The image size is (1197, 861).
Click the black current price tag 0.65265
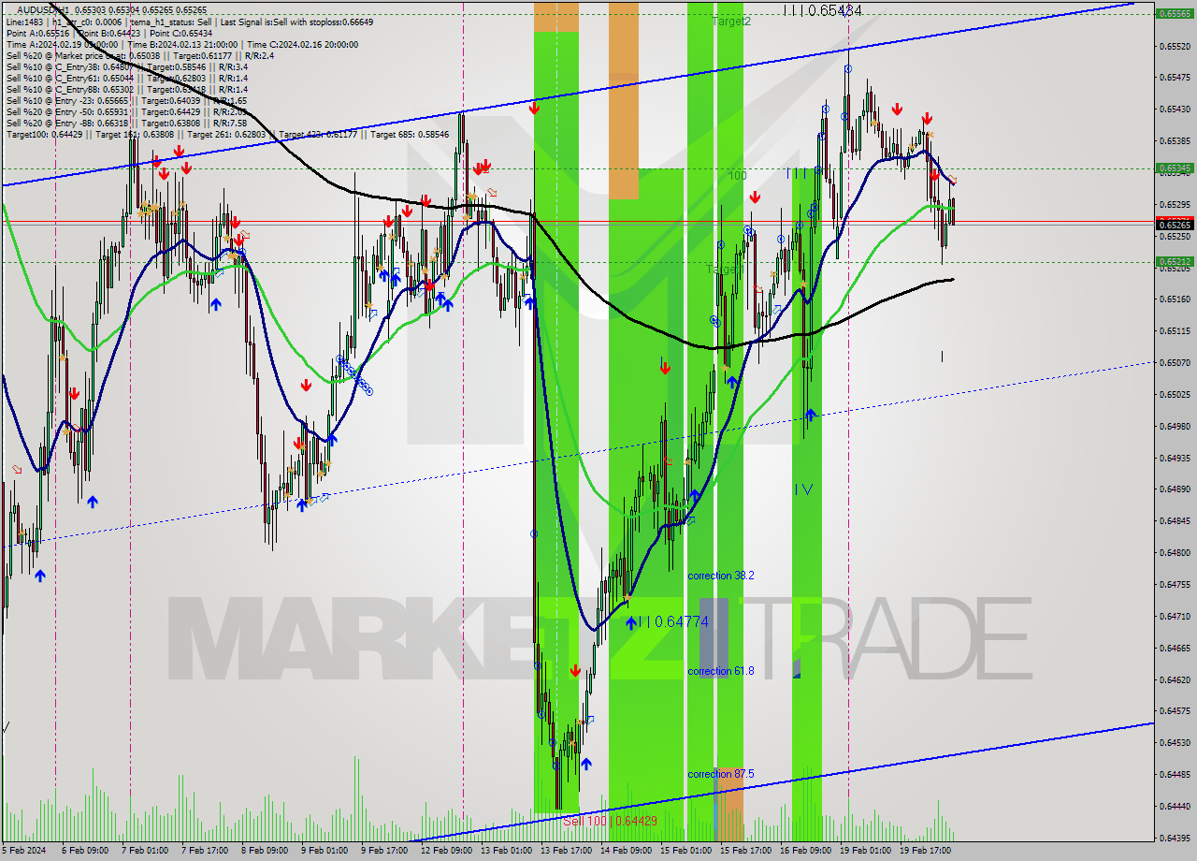[x=1174, y=225]
